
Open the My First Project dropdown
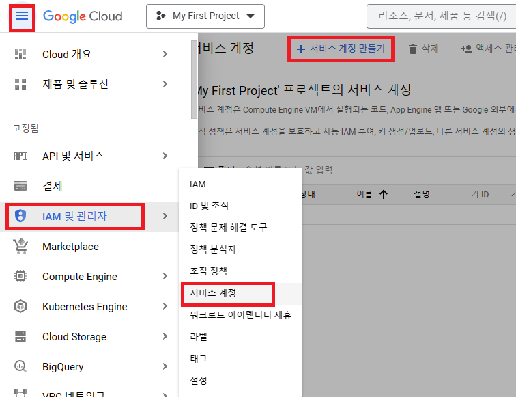(205, 16)
